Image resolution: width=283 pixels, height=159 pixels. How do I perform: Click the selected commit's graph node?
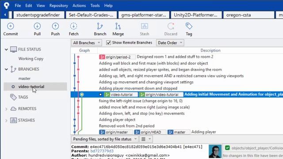[82, 95]
